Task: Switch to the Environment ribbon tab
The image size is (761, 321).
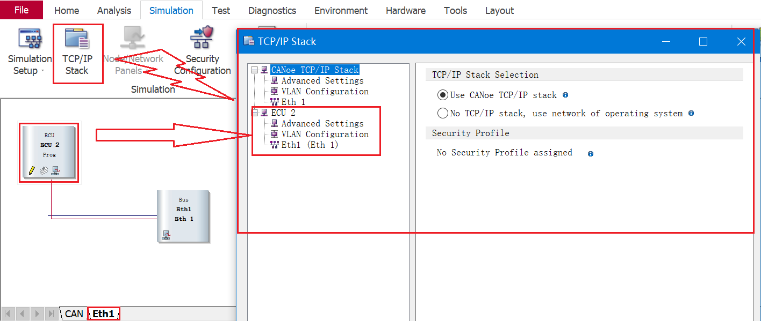Action: click(x=341, y=11)
